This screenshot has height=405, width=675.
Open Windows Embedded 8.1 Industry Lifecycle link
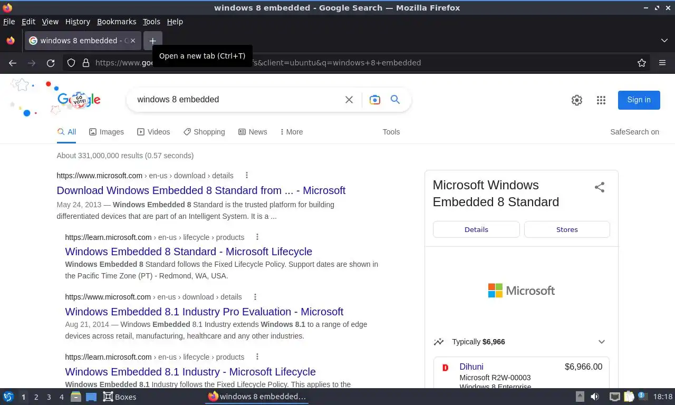[x=190, y=372]
